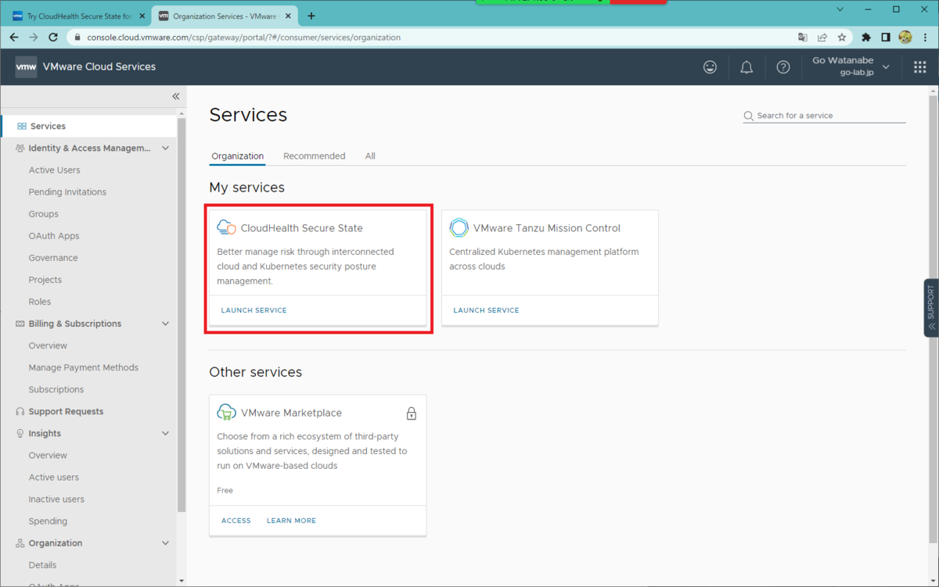Collapse Billing & Subscriptions section

coord(165,324)
